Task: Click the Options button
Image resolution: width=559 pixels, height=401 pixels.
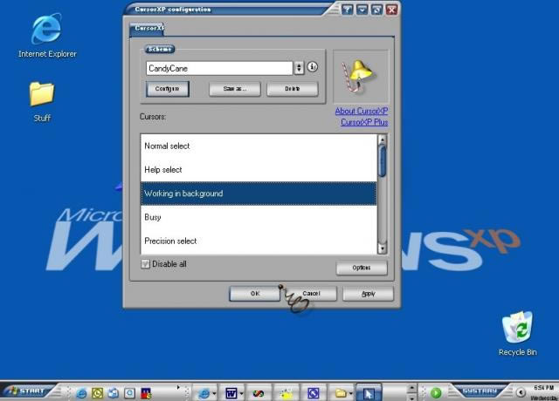Action: point(362,268)
